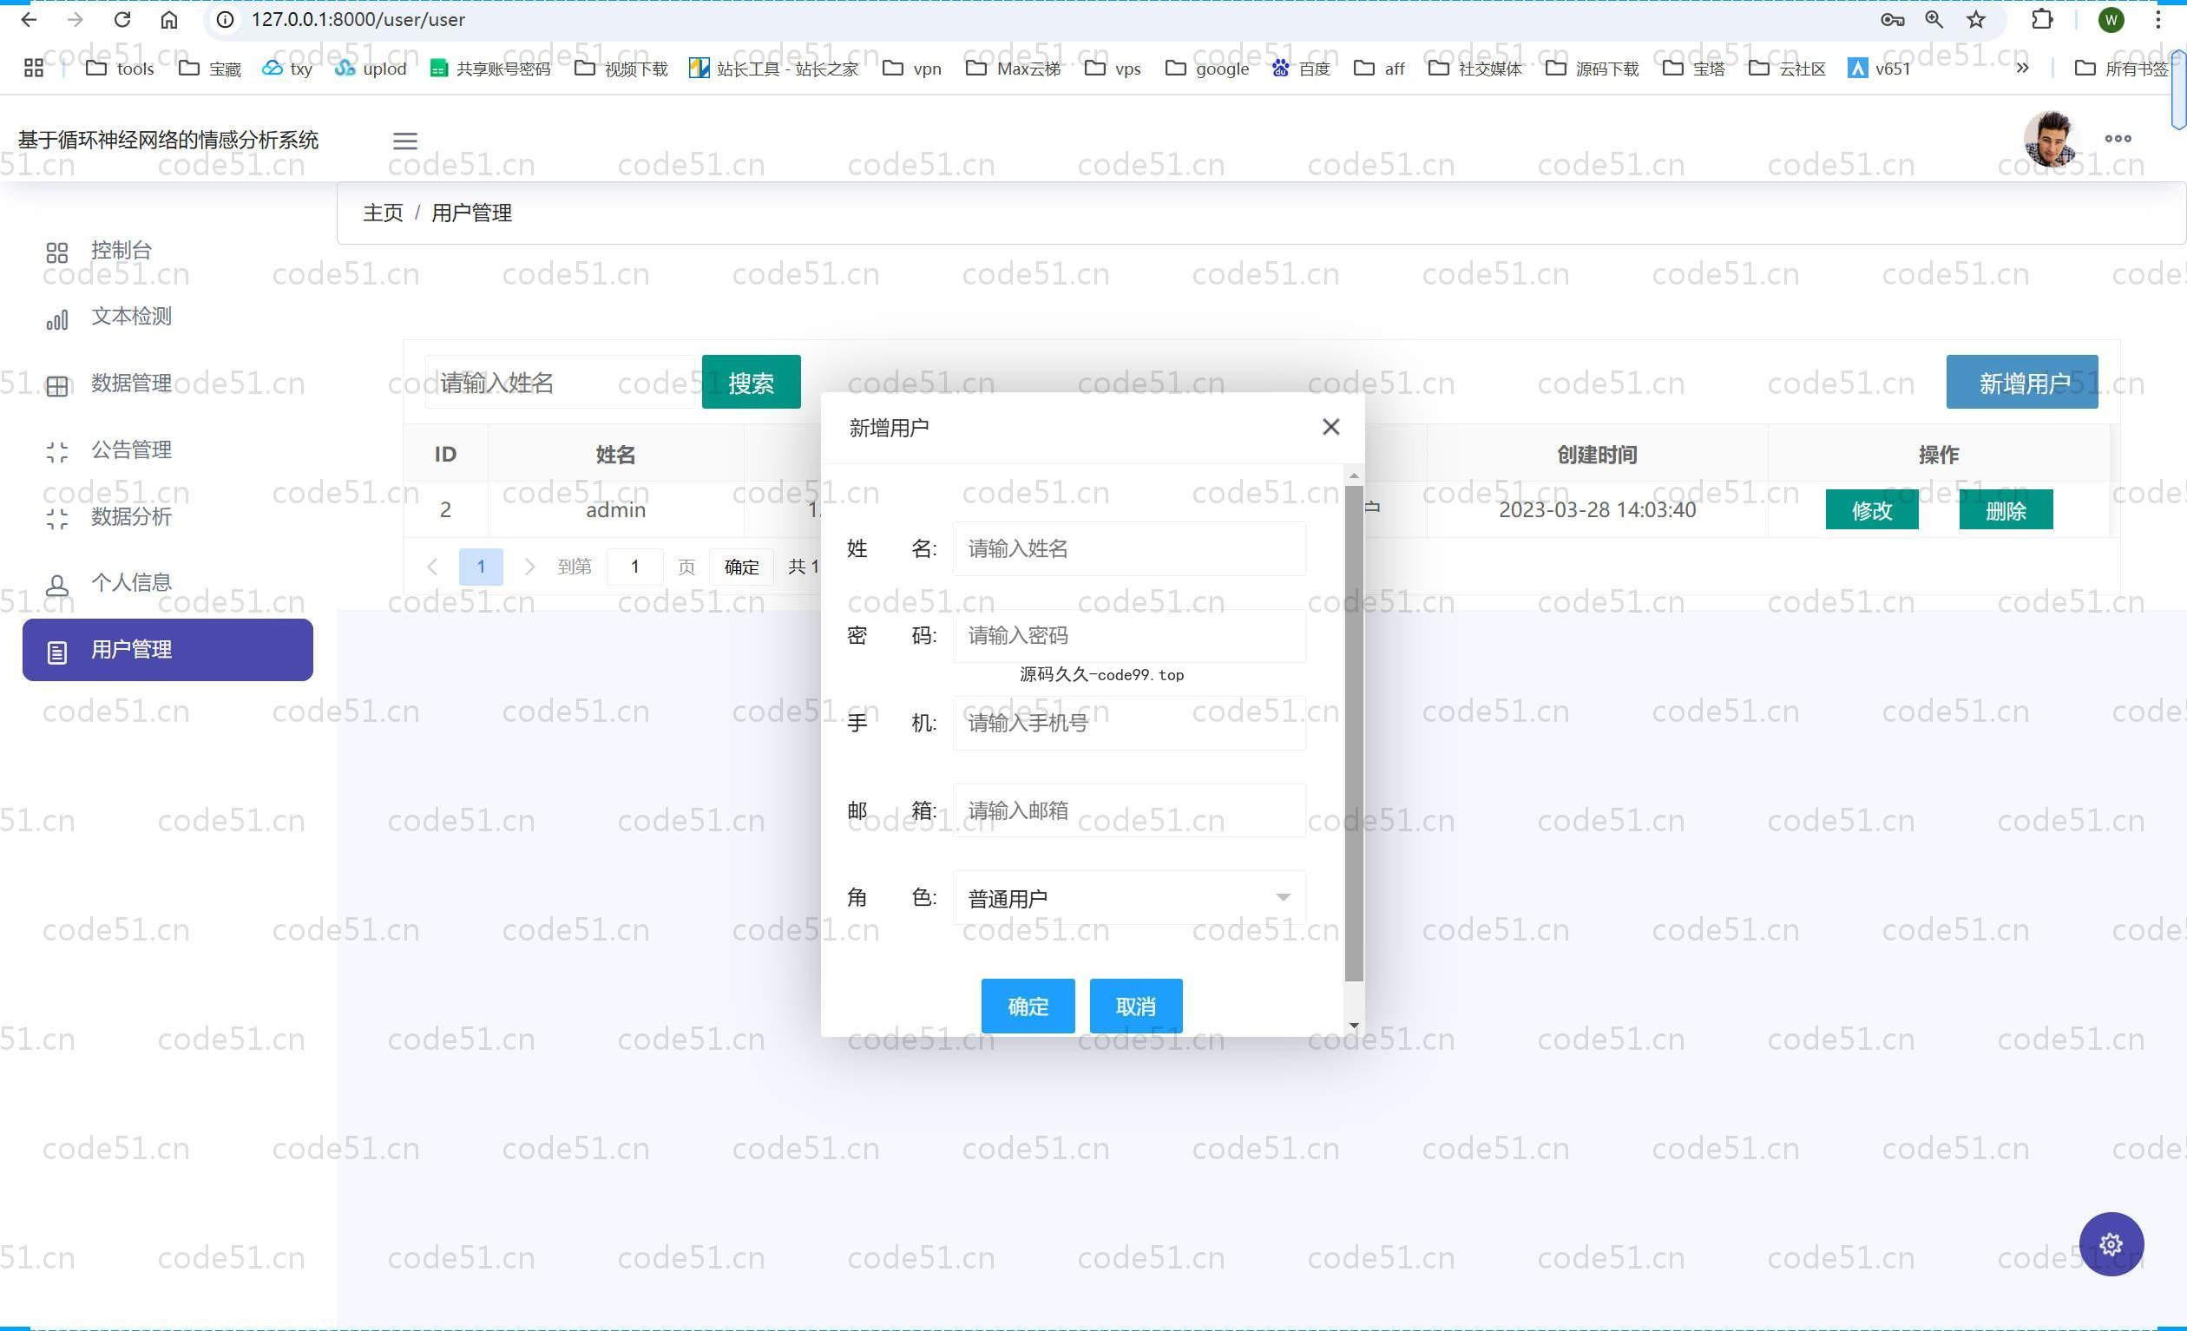The height and width of the screenshot is (1331, 2187).
Task: Close the 新增用户 dialog with X
Action: [x=1330, y=427]
